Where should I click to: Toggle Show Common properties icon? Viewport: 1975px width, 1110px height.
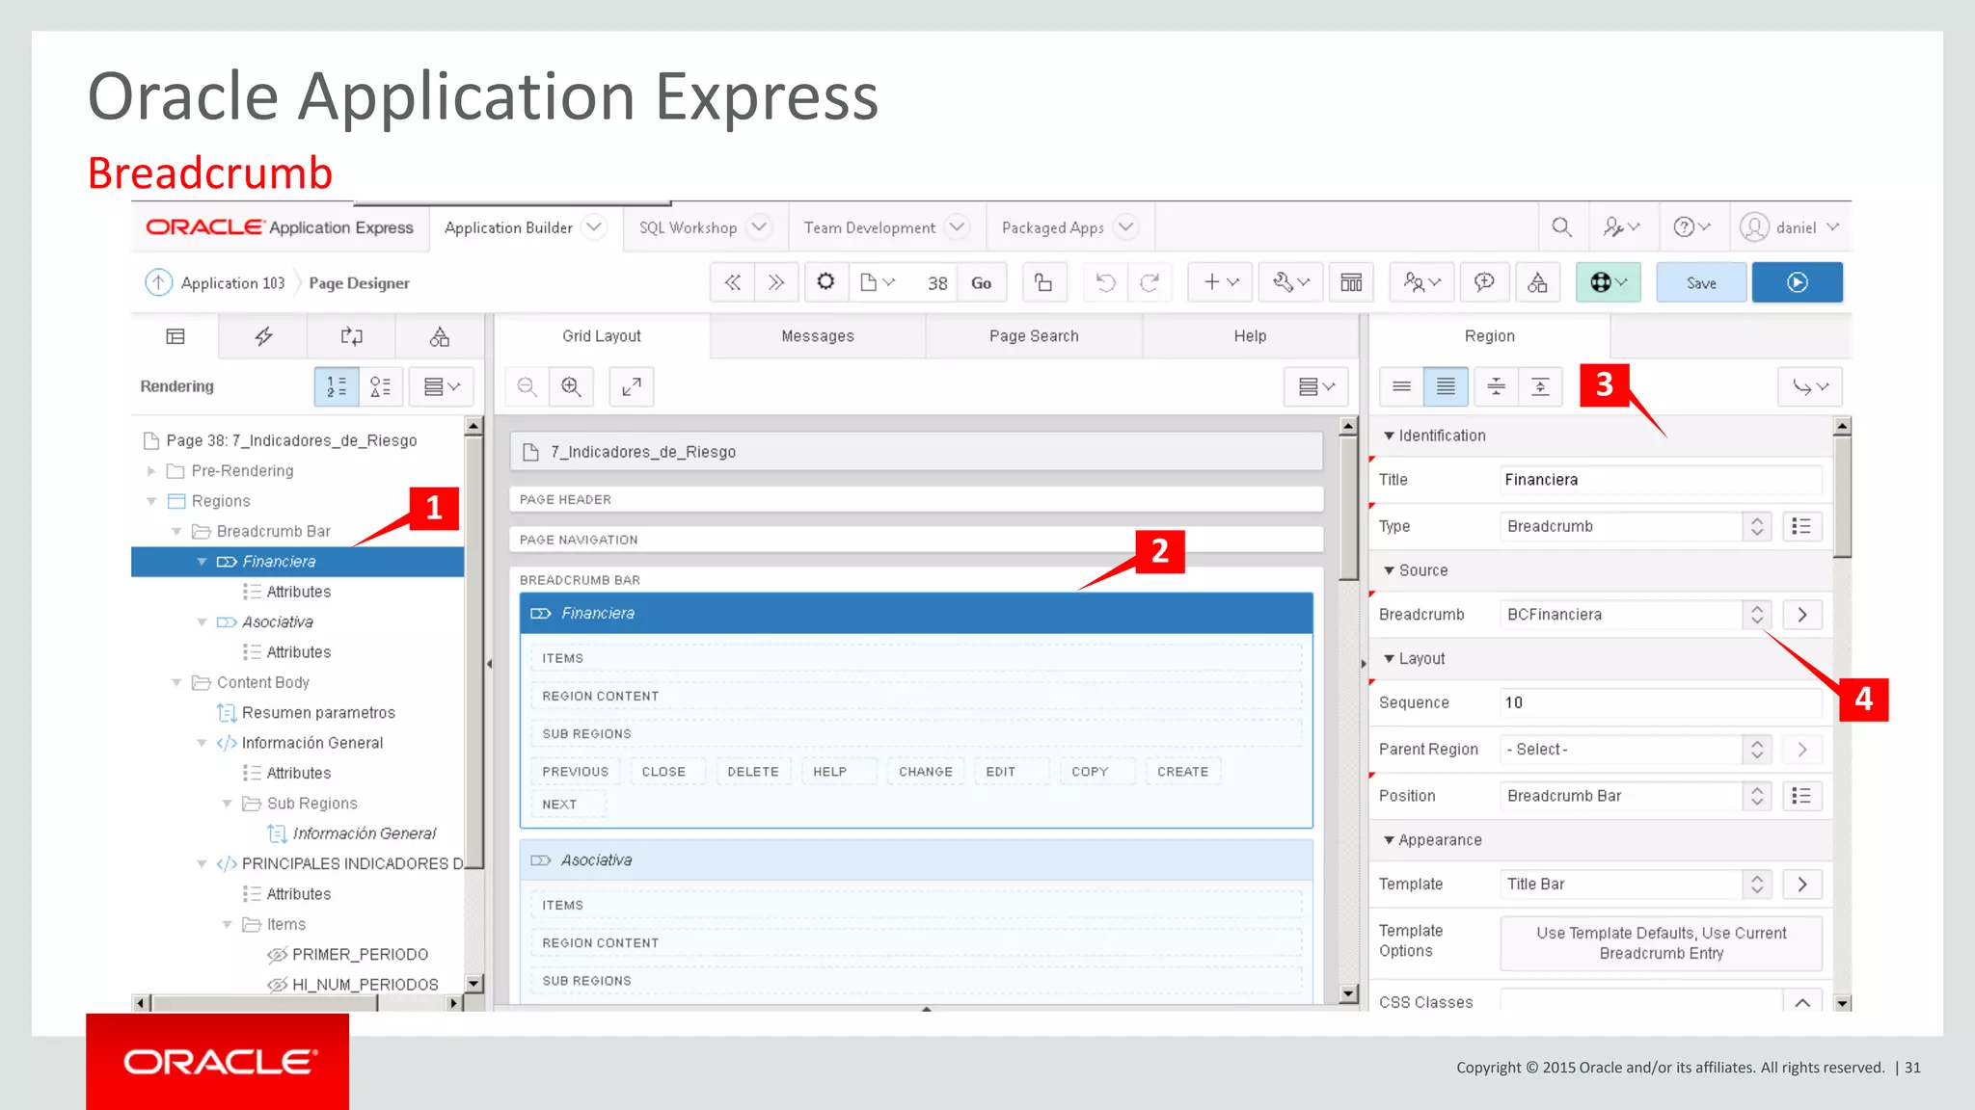coord(1402,386)
